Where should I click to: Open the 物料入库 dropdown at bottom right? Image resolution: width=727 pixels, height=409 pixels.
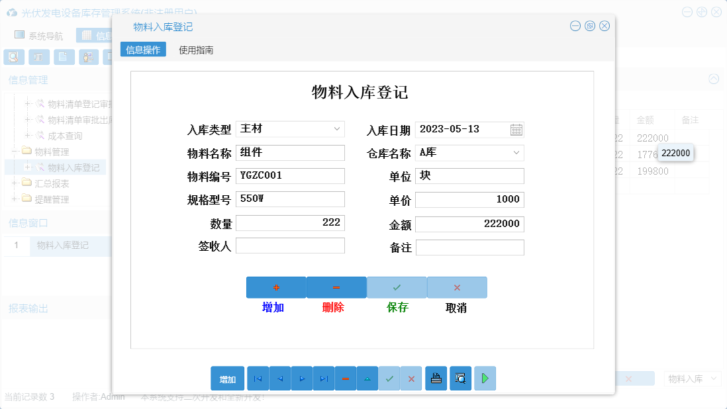[692, 379]
